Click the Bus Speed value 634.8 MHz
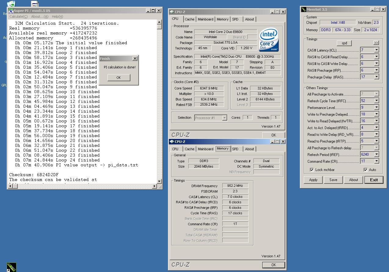The height and width of the screenshot is (272, 389). (209, 99)
